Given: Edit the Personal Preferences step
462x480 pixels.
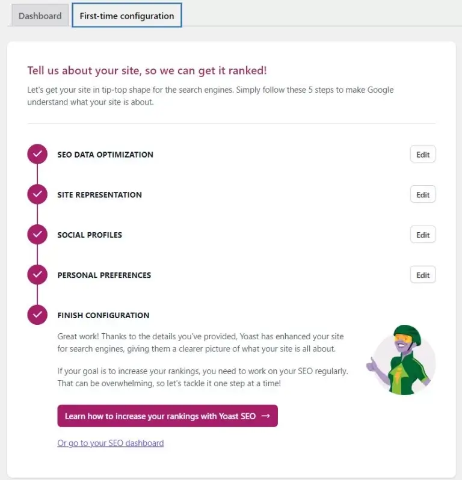Looking at the screenshot, I should point(423,275).
